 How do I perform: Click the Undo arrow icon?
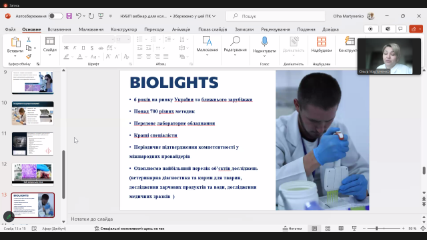point(79,16)
